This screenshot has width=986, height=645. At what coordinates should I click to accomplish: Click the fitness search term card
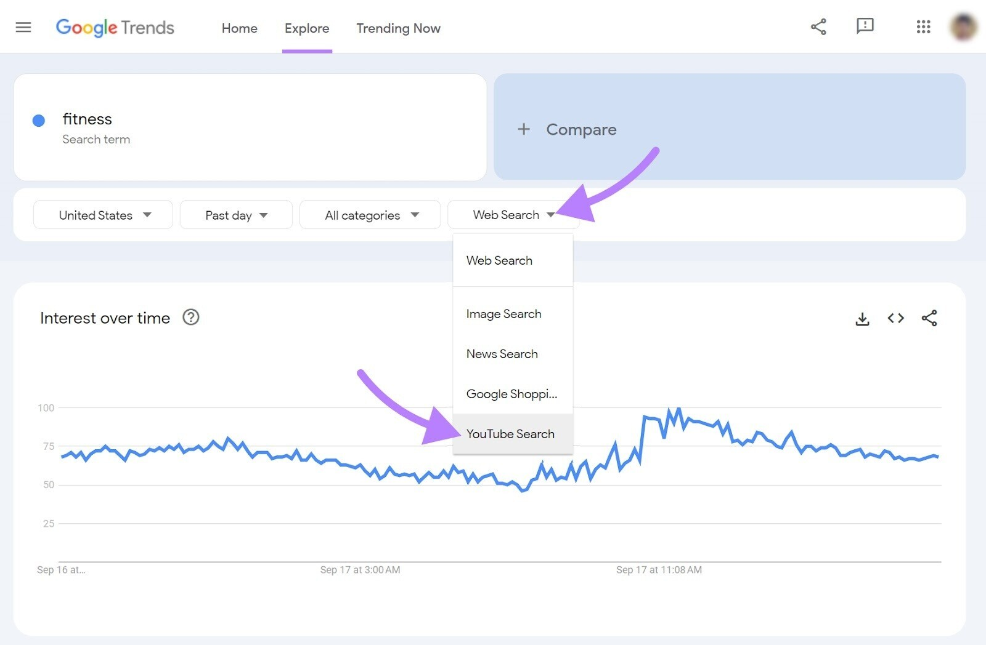pos(250,127)
